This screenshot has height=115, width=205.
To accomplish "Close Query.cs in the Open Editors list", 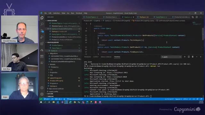I will [48, 29].
